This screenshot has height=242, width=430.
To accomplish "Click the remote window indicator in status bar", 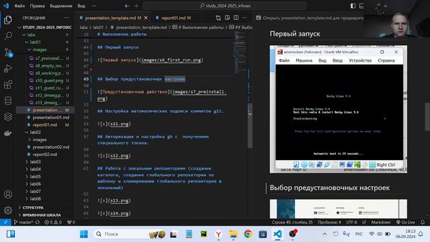I will [5, 223].
